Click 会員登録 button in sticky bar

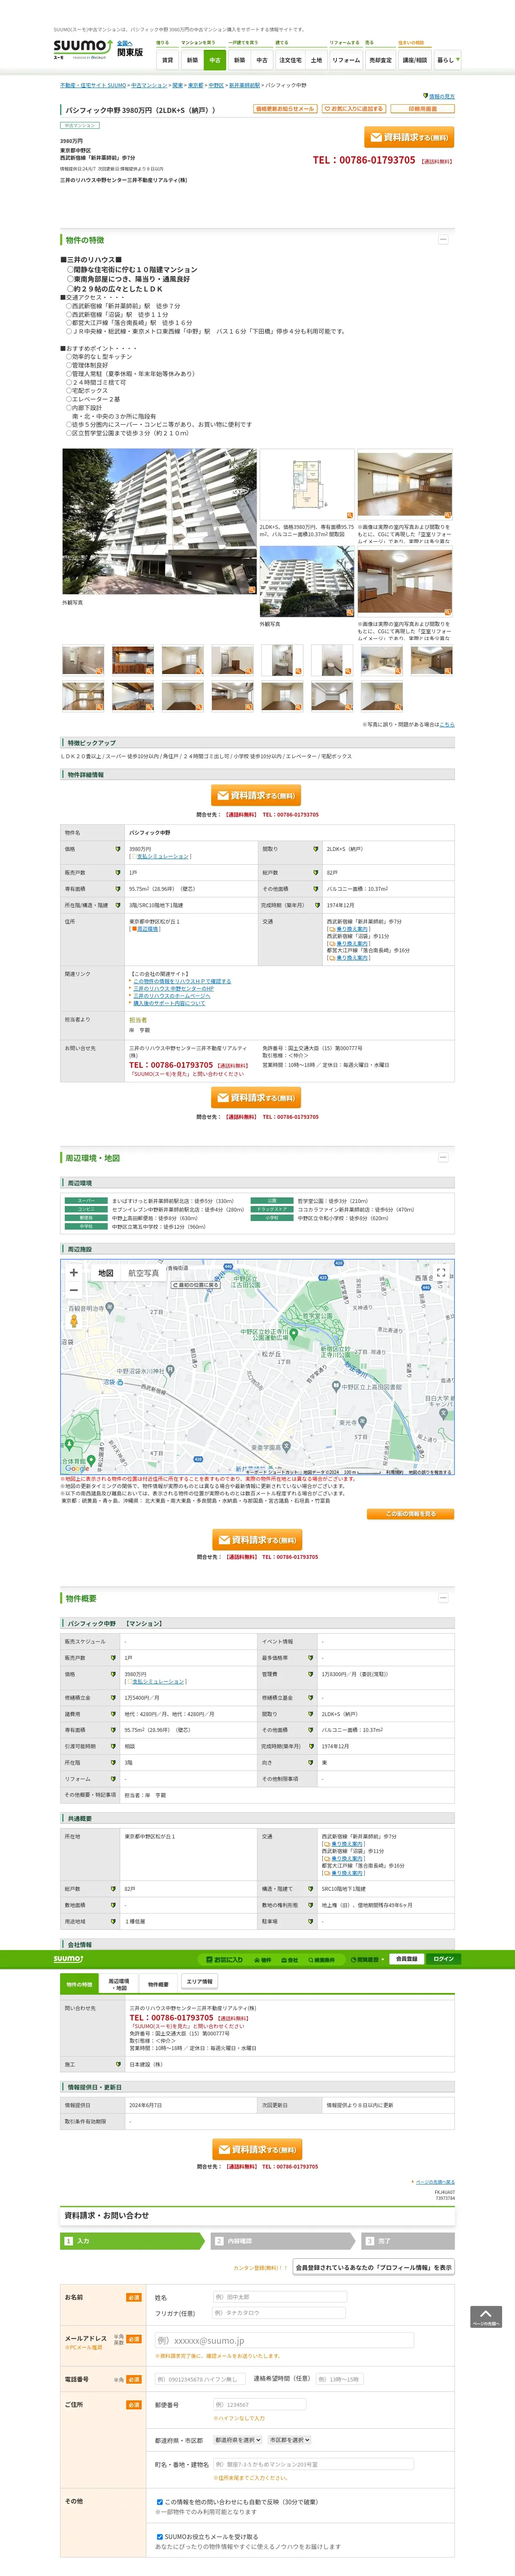pyautogui.click(x=406, y=1959)
